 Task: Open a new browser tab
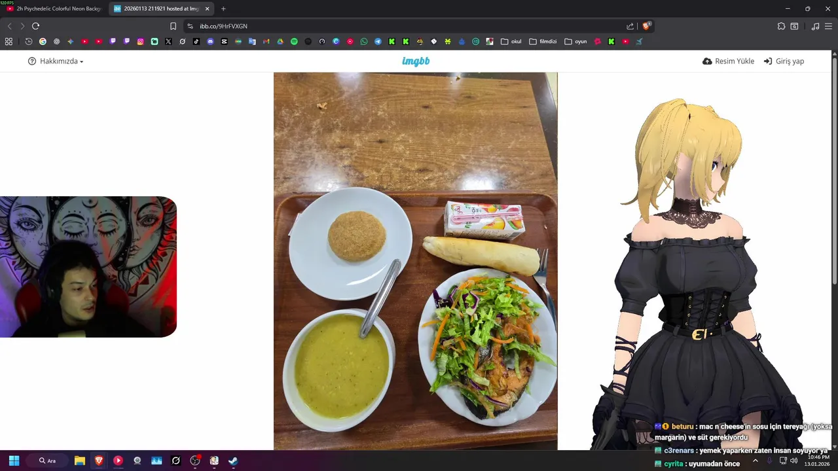pyautogui.click(x=223, y=9)
